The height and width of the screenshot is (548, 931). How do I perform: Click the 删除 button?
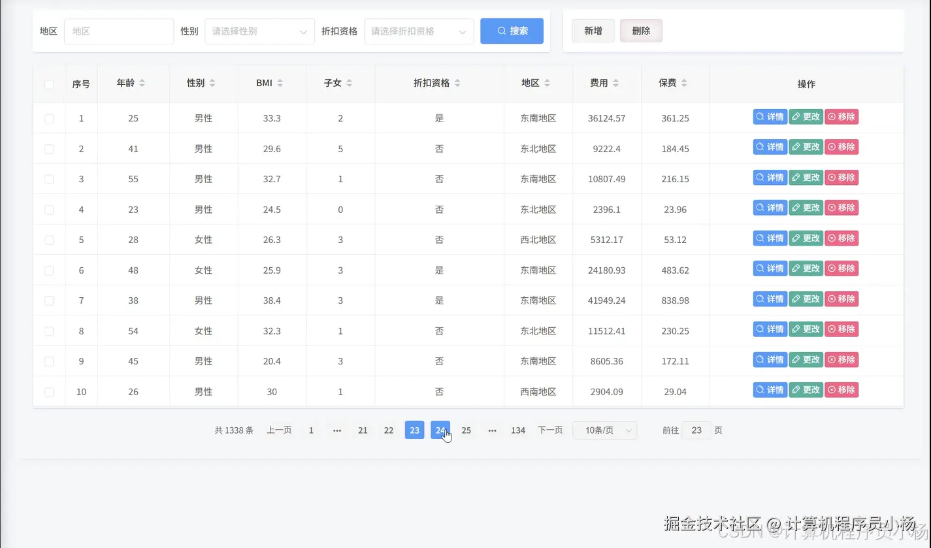[641, 31]
